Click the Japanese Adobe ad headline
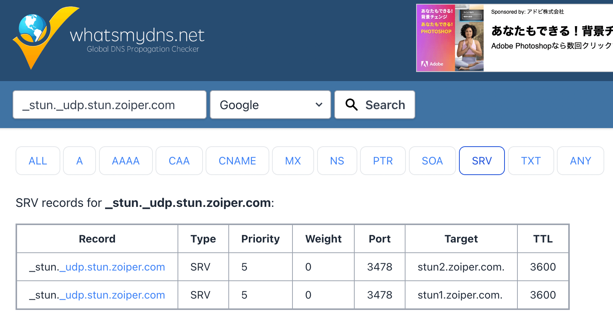 (x=552, y=31)
